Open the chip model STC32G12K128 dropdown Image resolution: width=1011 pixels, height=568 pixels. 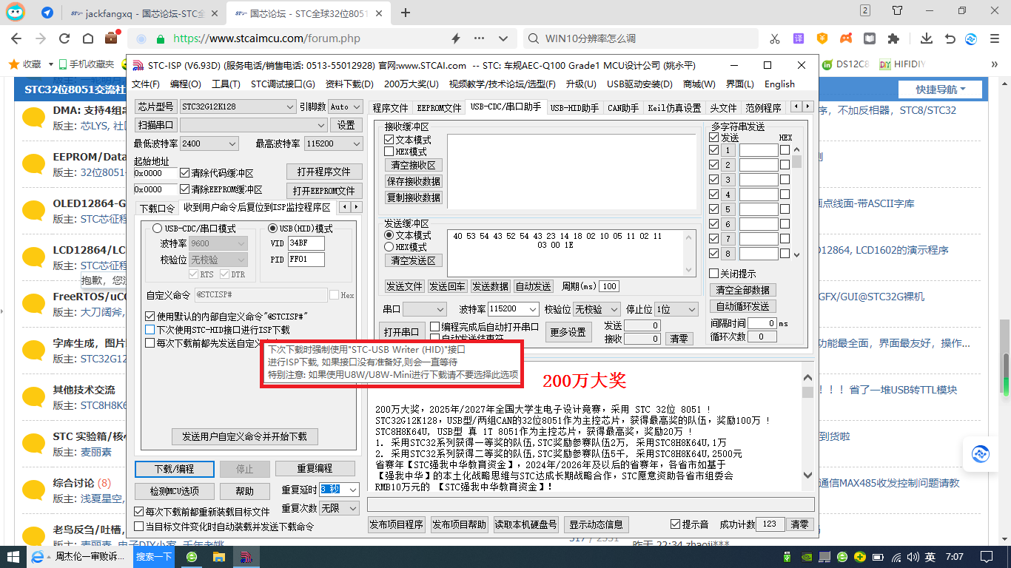(x=238, y=106)
